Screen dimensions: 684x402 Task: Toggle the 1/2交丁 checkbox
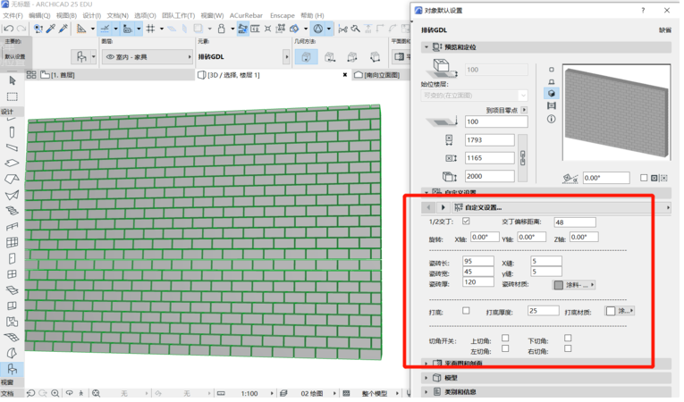pyautogui.click(x=466, y=222)
